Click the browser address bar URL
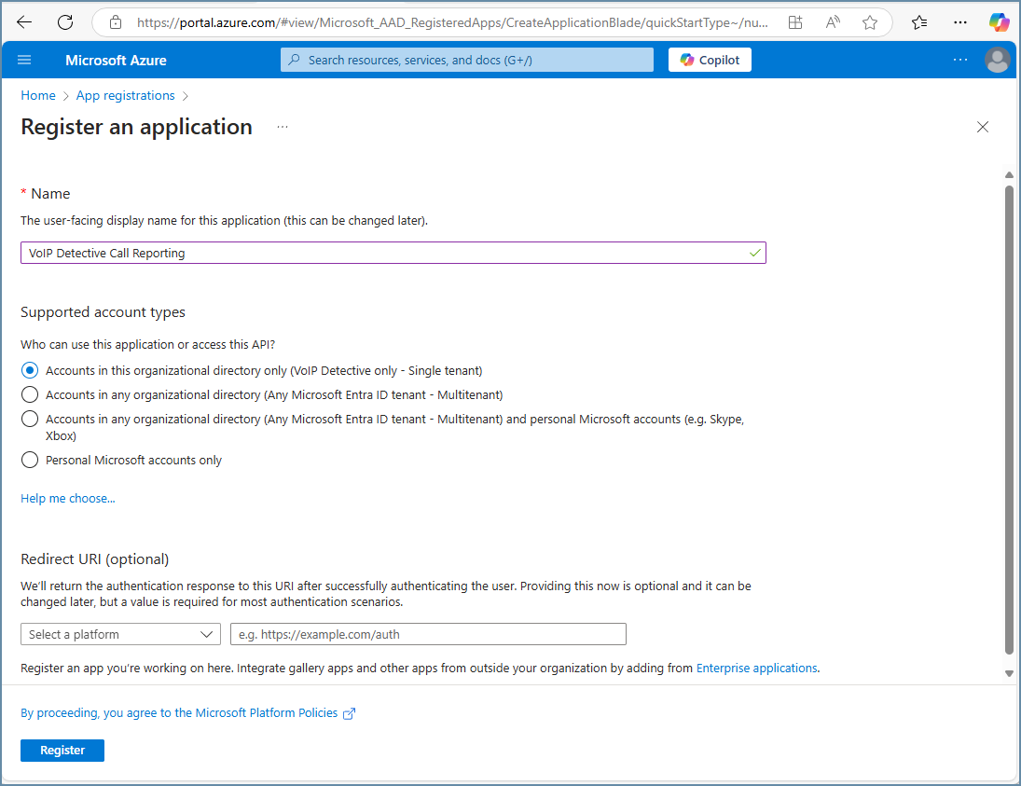This screenshot has height=786, width=1021. pyautogui.click(x=452, y=22)
